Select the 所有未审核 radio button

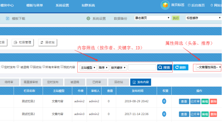tap(44, 67)
